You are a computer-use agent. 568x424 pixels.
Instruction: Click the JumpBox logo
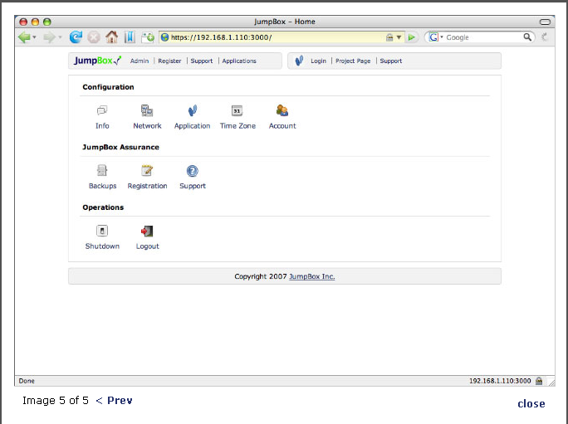[97, 61]
